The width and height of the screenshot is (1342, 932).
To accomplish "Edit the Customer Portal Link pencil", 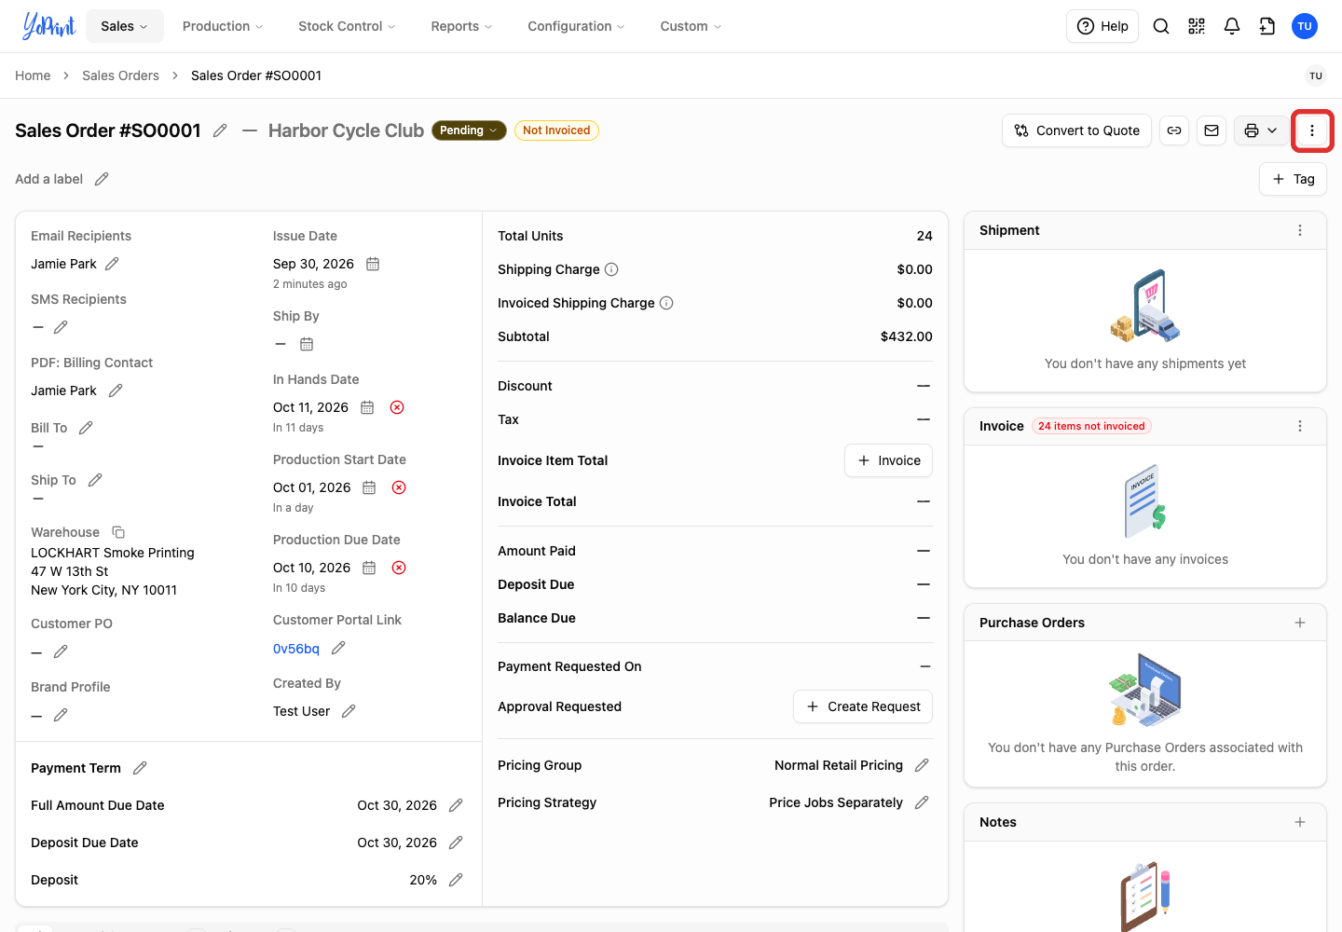I will point(338,648).
